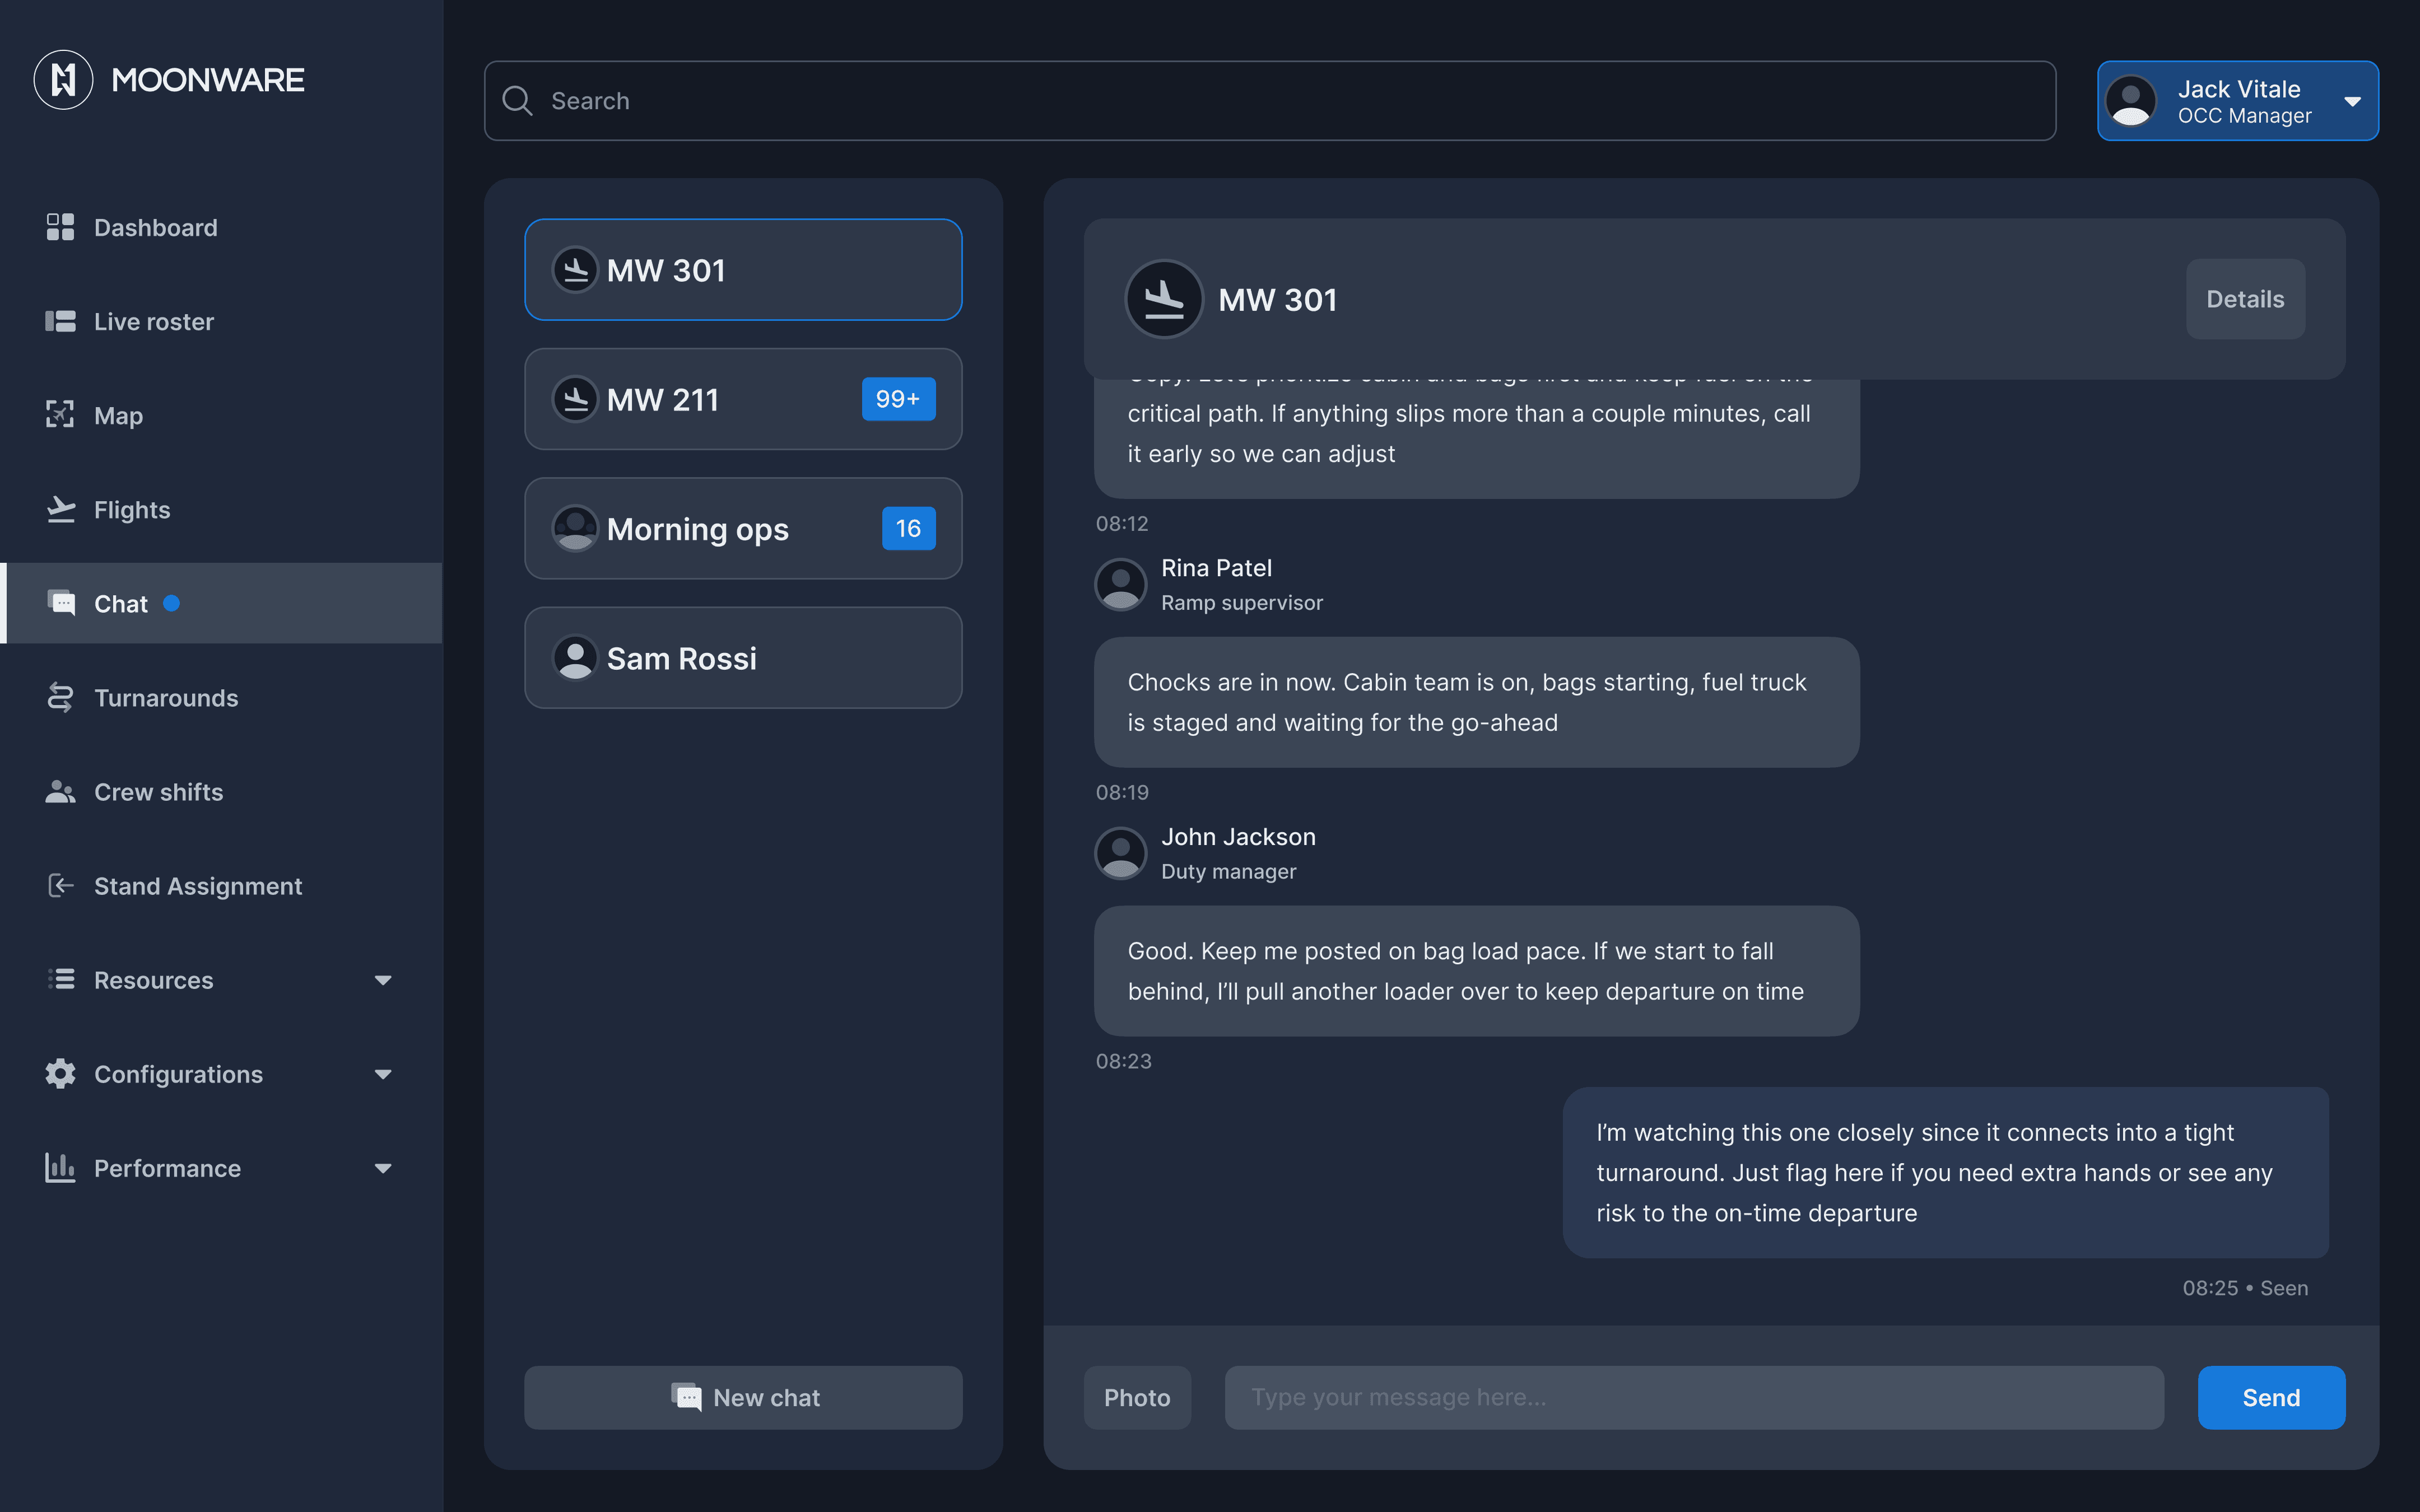Click the Stand Assignment icon
The image size is (2420, 1512).
tap(60, 885)
